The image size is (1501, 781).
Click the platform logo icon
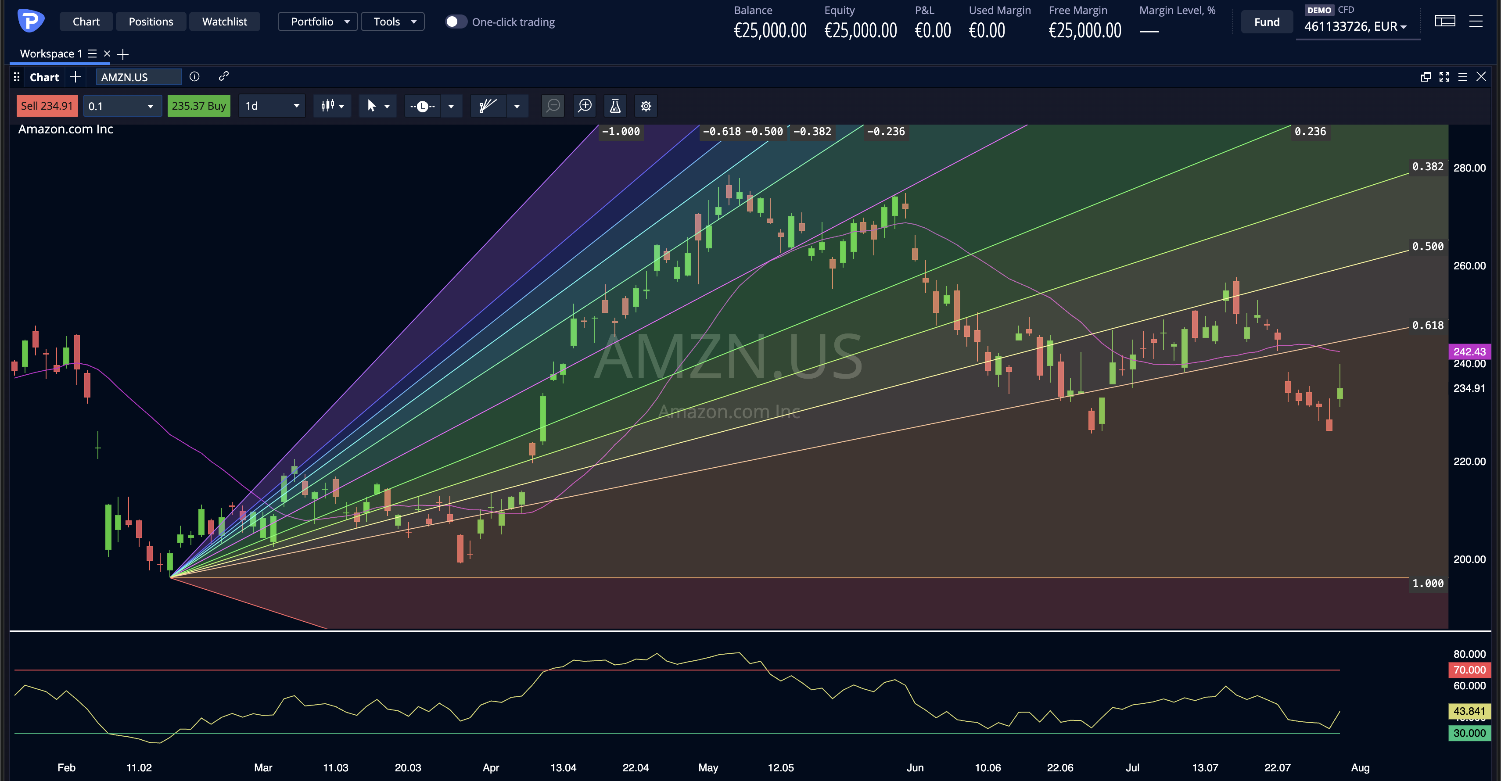click(x=31, y=21)
